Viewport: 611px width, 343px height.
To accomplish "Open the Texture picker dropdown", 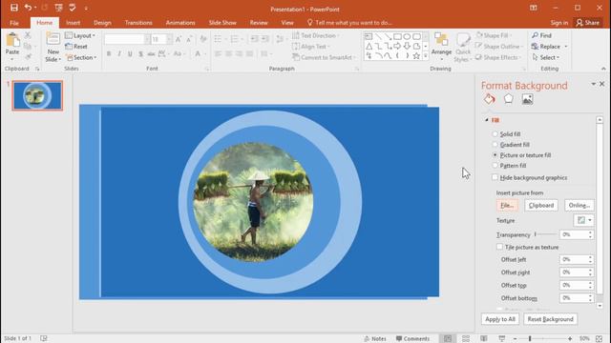I will 583,220.
